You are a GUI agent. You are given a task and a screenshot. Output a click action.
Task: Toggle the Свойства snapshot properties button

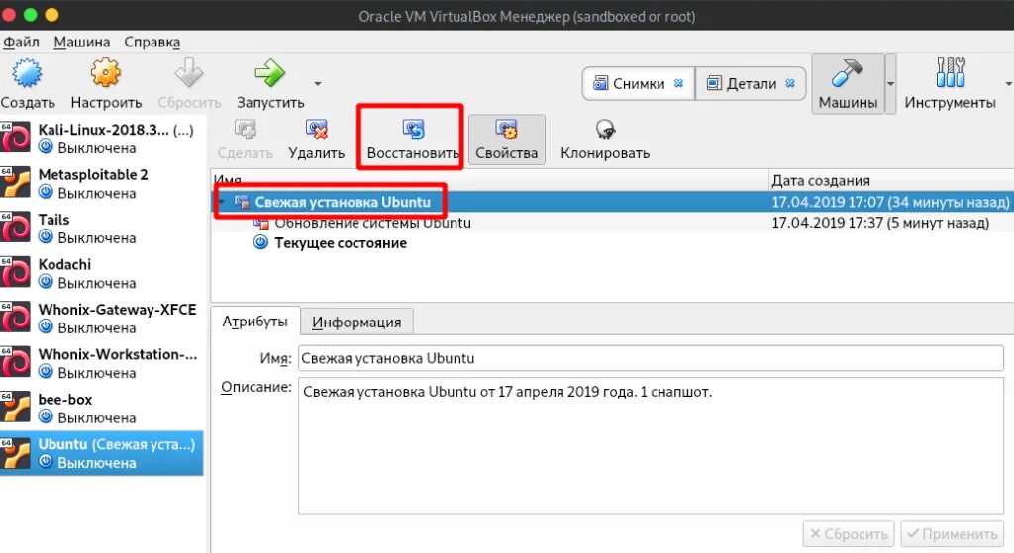pyautogui.click(x=506, y=139)
